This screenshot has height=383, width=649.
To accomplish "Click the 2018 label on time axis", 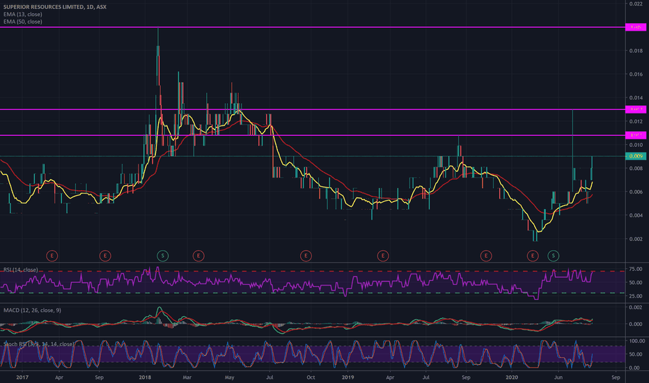I will (x=145, y=377).
